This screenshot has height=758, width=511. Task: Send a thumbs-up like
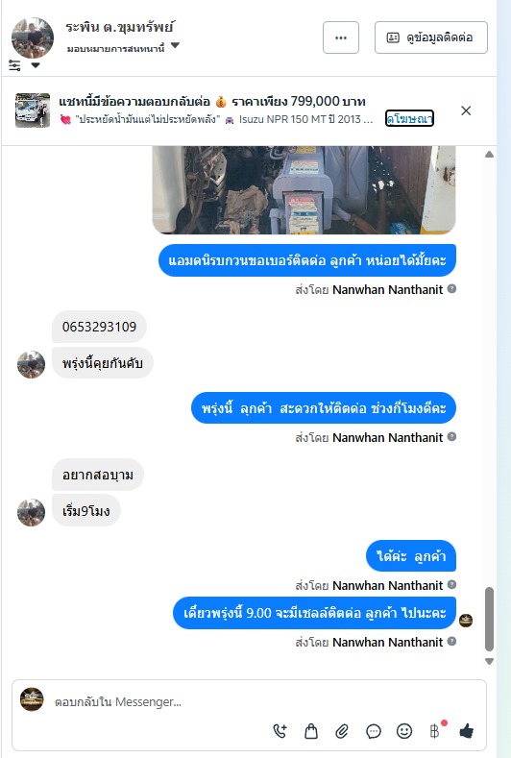coord(467,731)
